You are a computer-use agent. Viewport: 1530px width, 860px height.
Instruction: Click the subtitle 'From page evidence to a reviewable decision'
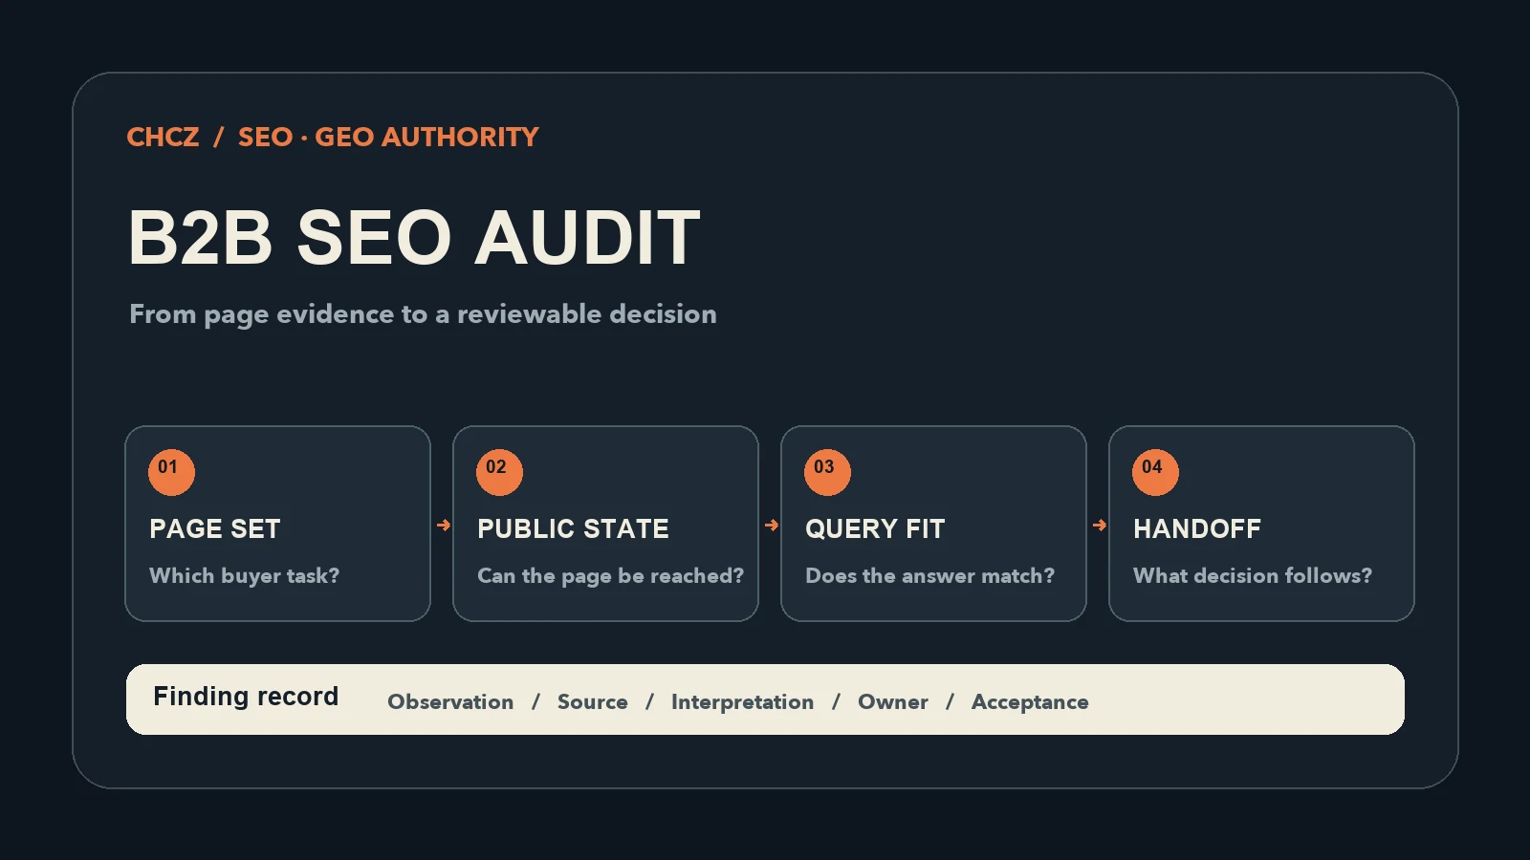pyautogui.click(x=423, y=314)
